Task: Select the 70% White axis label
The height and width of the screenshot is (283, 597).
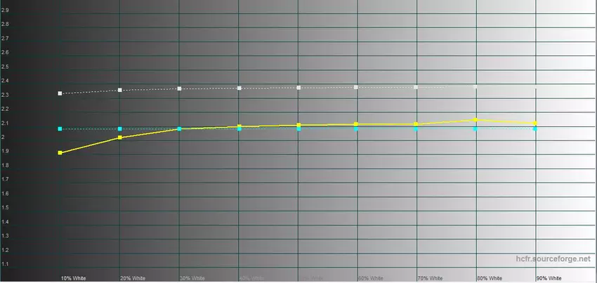Action: [x=430, y=278]
